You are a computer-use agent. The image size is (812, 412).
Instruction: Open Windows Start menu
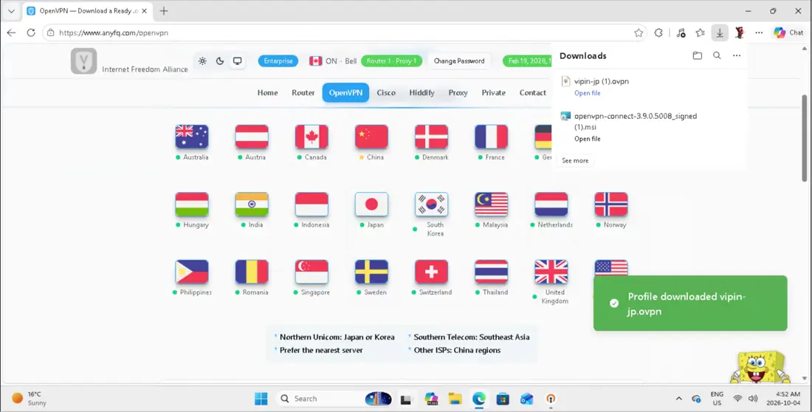point(261,399)
